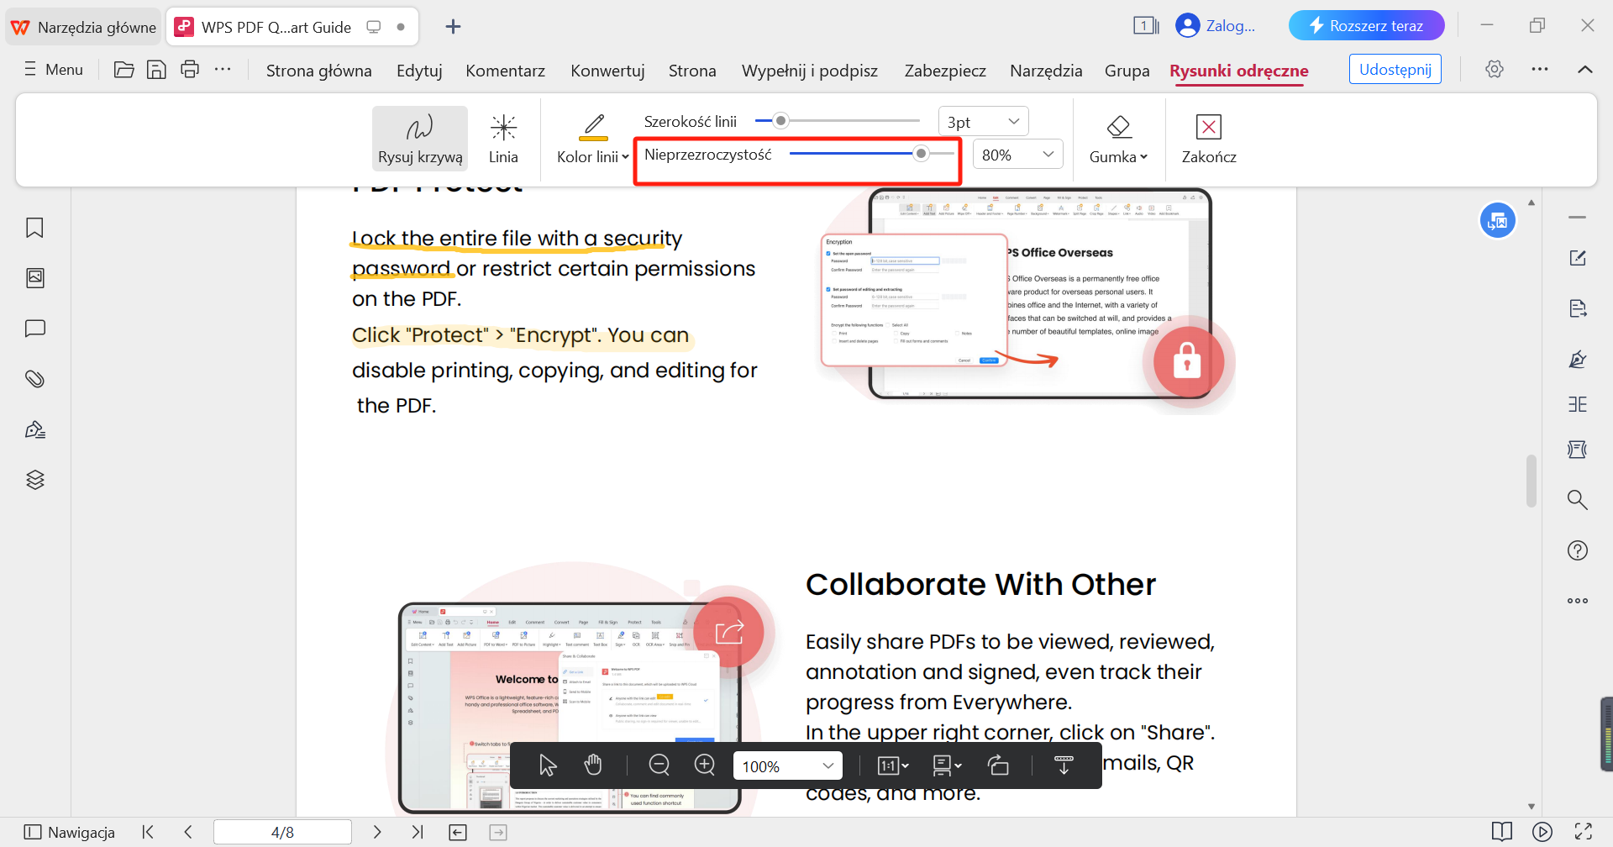1613x847 pixels.
Task: Switch to Zabezpiecz tab
Action: point(945,71)
